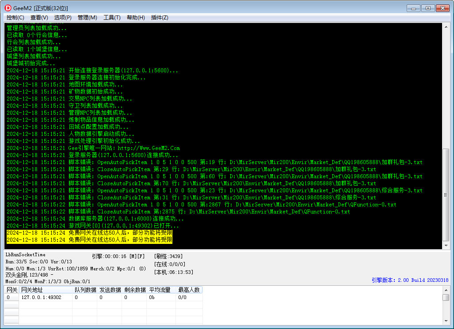Click the 发送数据 column header
The image size is (454, 329).
[x=110, y=290]
